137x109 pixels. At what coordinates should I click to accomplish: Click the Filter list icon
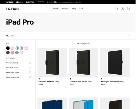click(x=7, y=36)
